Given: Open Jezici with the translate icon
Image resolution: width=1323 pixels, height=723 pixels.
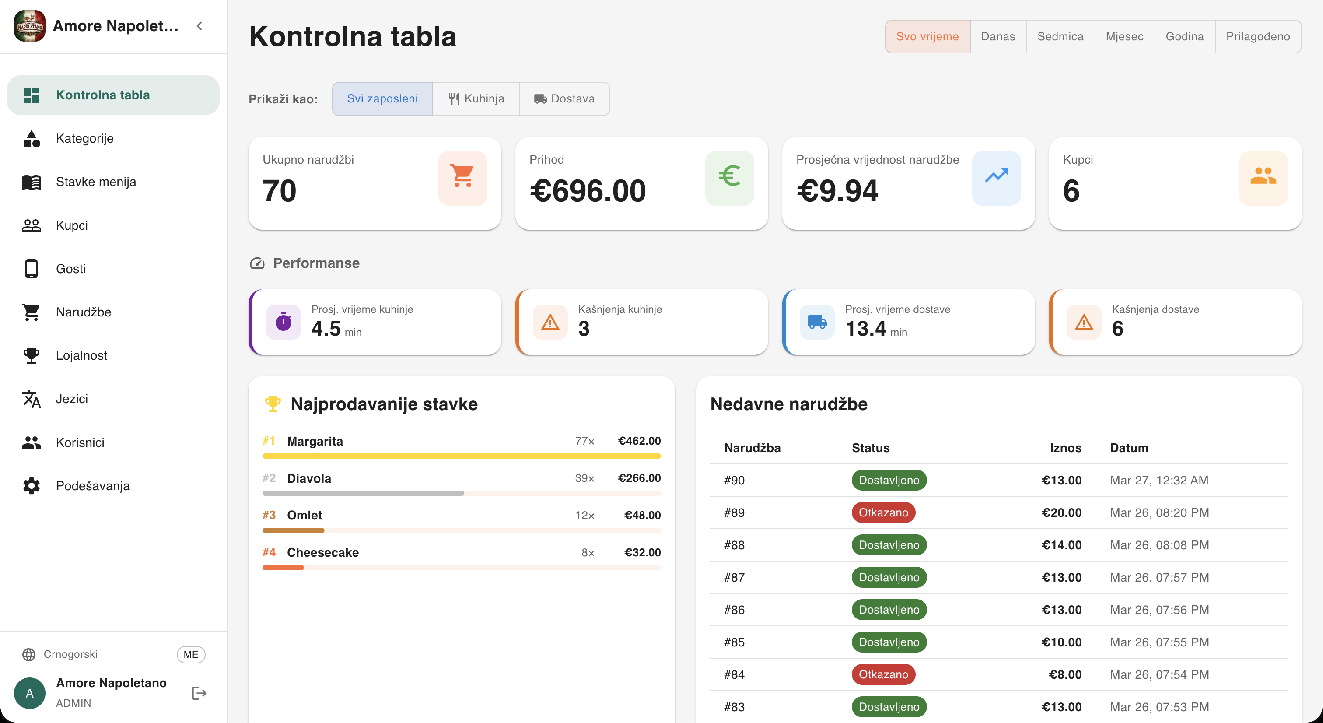Looking at the screenshot, I should [31, 399].
